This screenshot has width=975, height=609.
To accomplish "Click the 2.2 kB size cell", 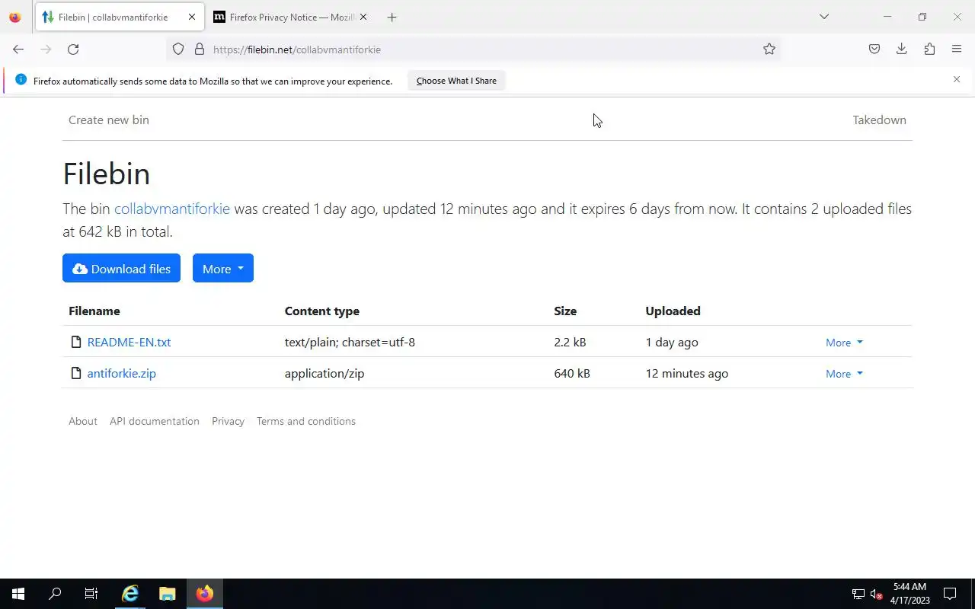I will (570, 342).
